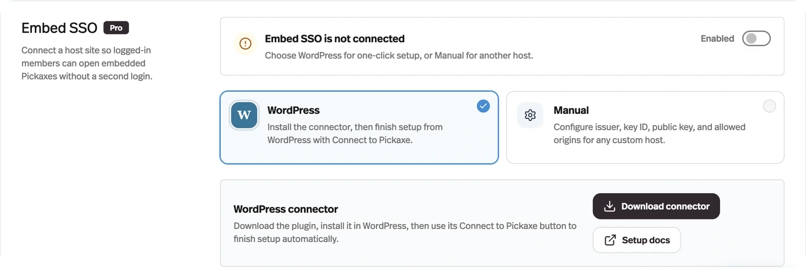Click the Pro badge next to Embed SSO
Screen dimensions: 806x268
116,28
